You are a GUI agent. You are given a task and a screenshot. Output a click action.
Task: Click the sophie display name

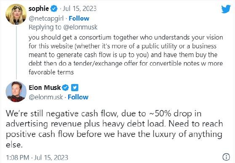point(39,9)
